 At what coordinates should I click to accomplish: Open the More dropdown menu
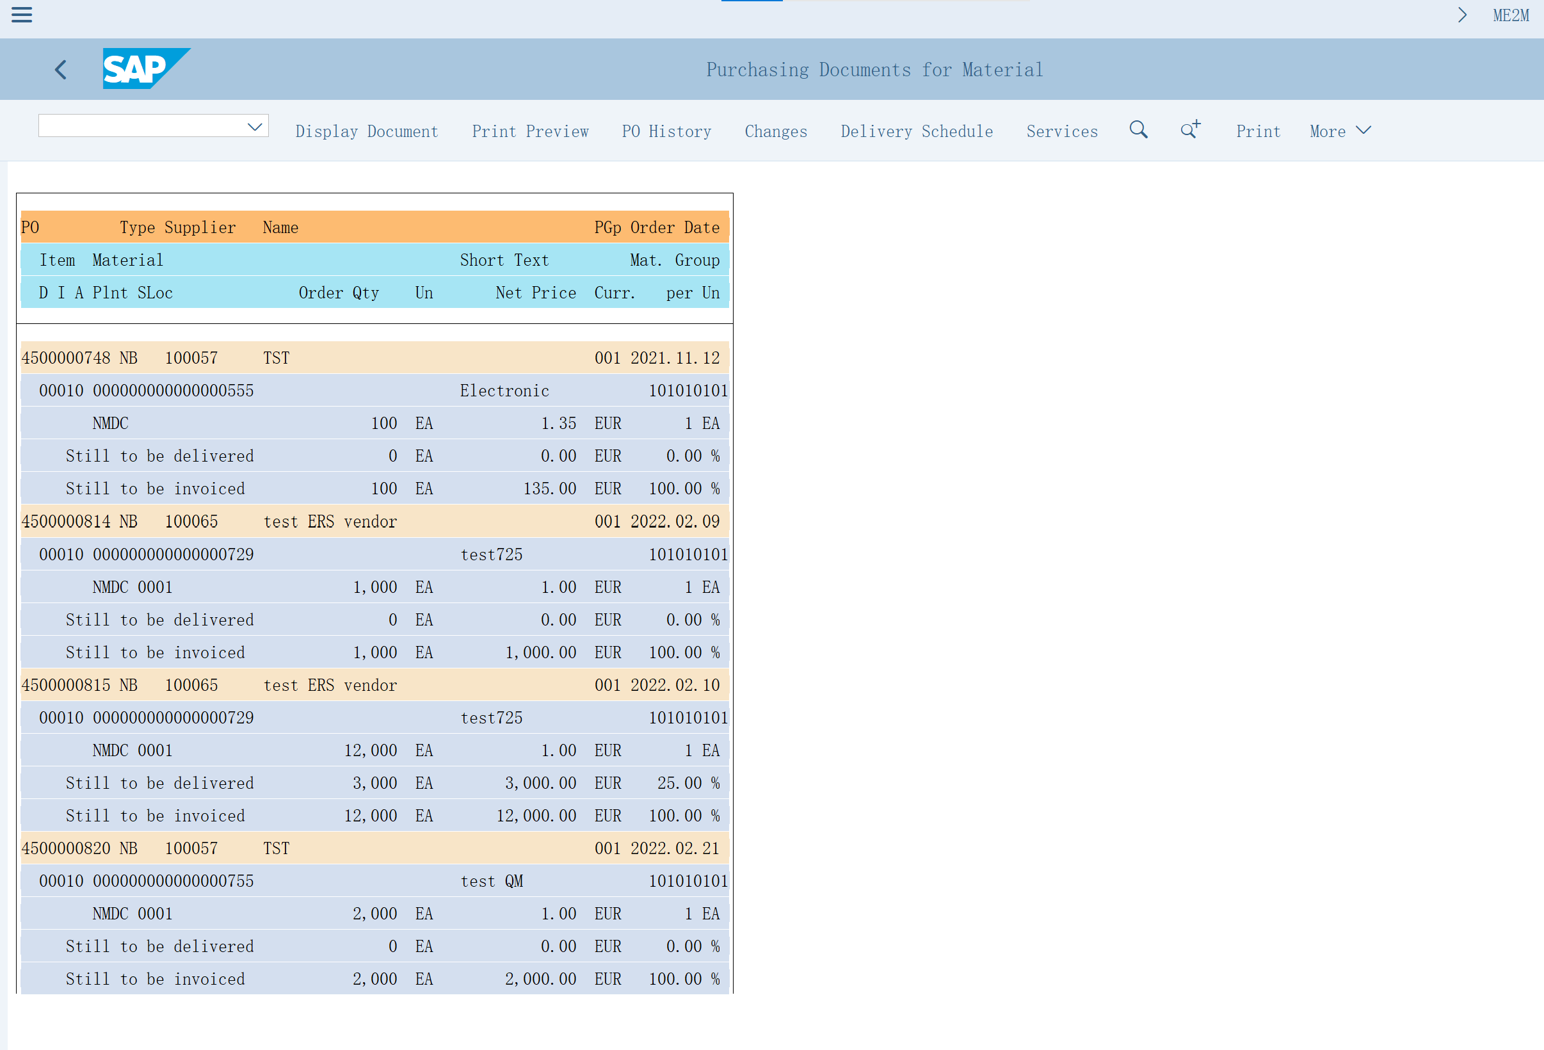(1339, 132)
